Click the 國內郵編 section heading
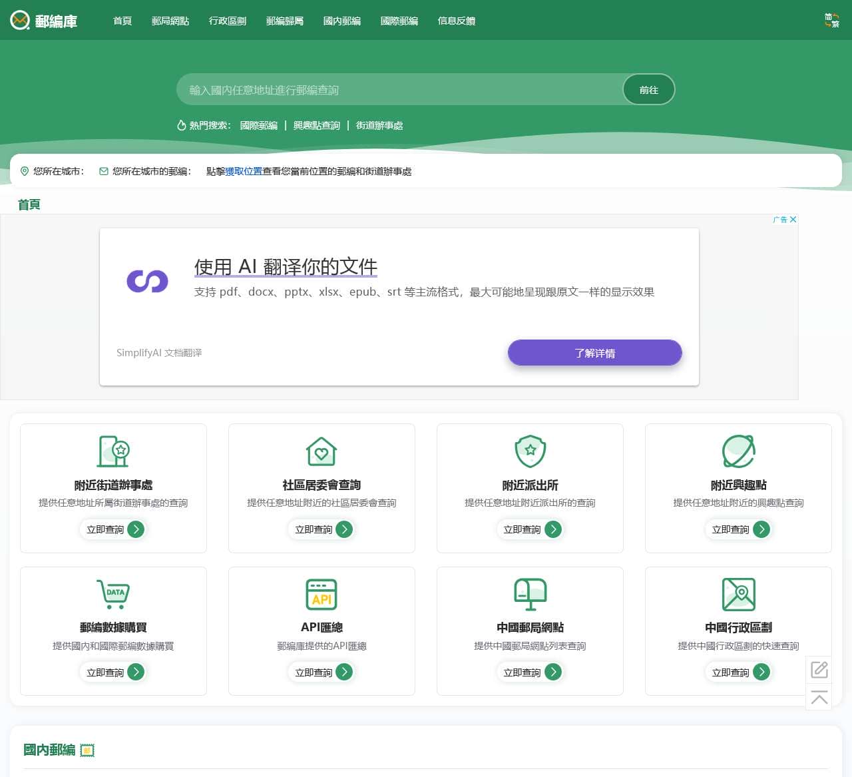Image resolution: width=852 pixels, height=777 pixels. pyautogui.click(x=49, y=750)
